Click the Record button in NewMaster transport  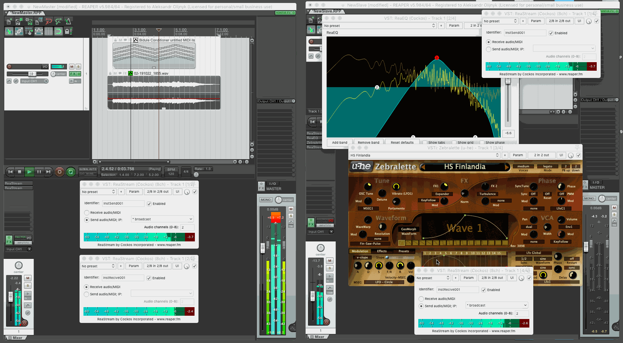pyautogui.click(x=59, y=172)
